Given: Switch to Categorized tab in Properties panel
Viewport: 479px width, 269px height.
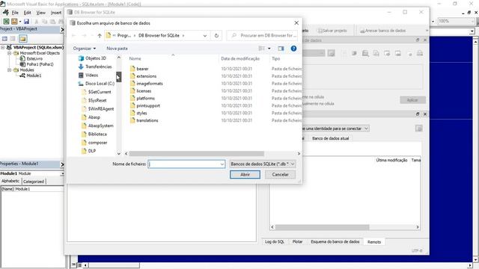Looking at the screenshot, I should [34, 181].
